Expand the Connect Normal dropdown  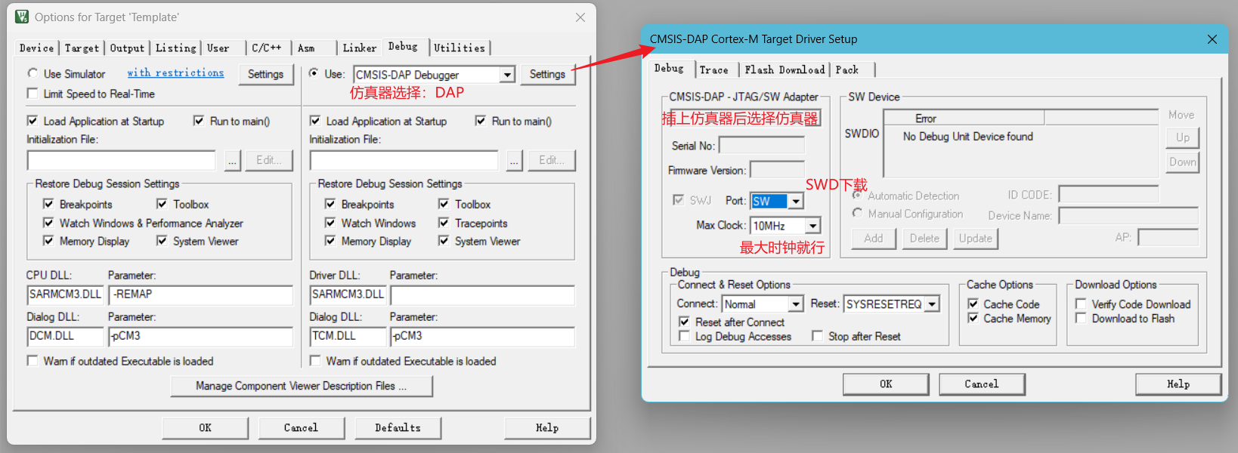coord(796,304)
